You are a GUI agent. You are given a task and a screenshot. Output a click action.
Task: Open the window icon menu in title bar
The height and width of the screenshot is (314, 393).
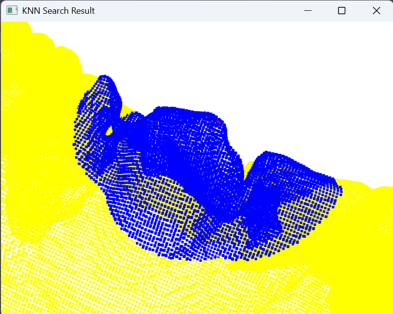pyautogui.click(x=12, y=10)
